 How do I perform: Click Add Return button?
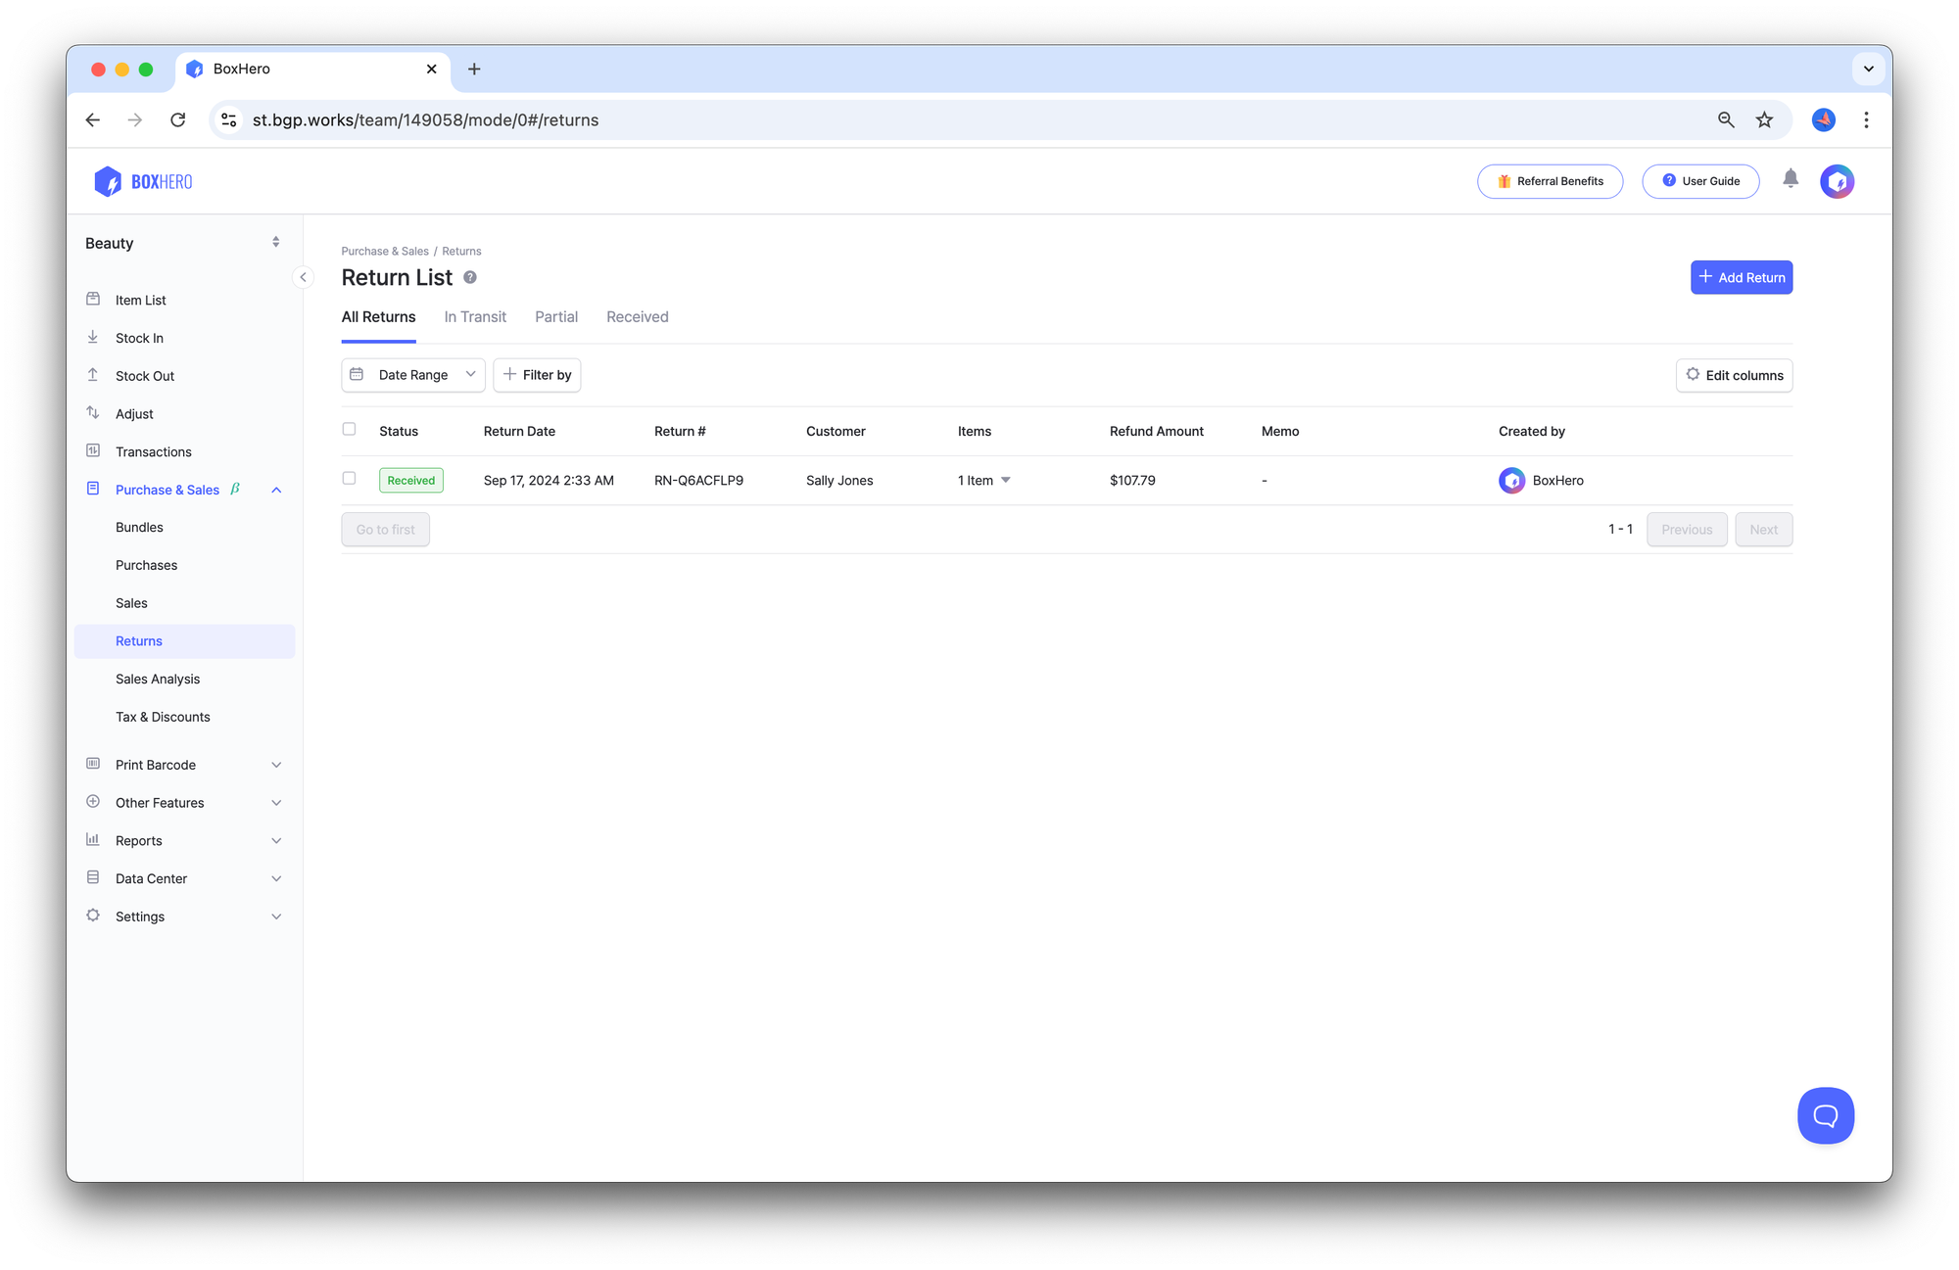coord(1741,277)
